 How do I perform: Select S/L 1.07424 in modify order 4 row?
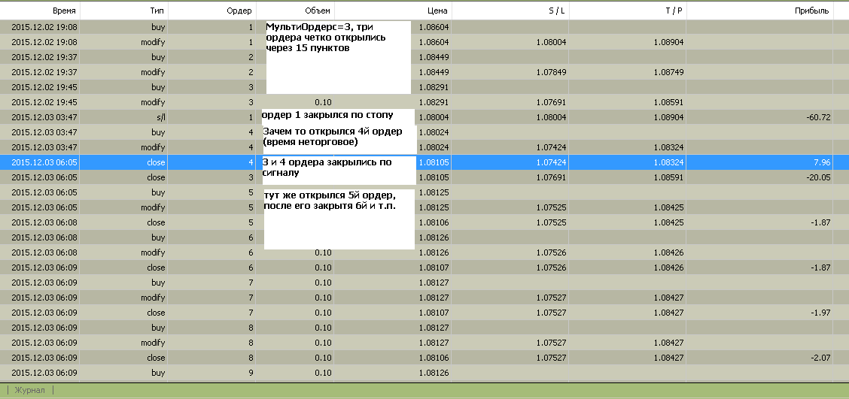(x=552, y=147)
